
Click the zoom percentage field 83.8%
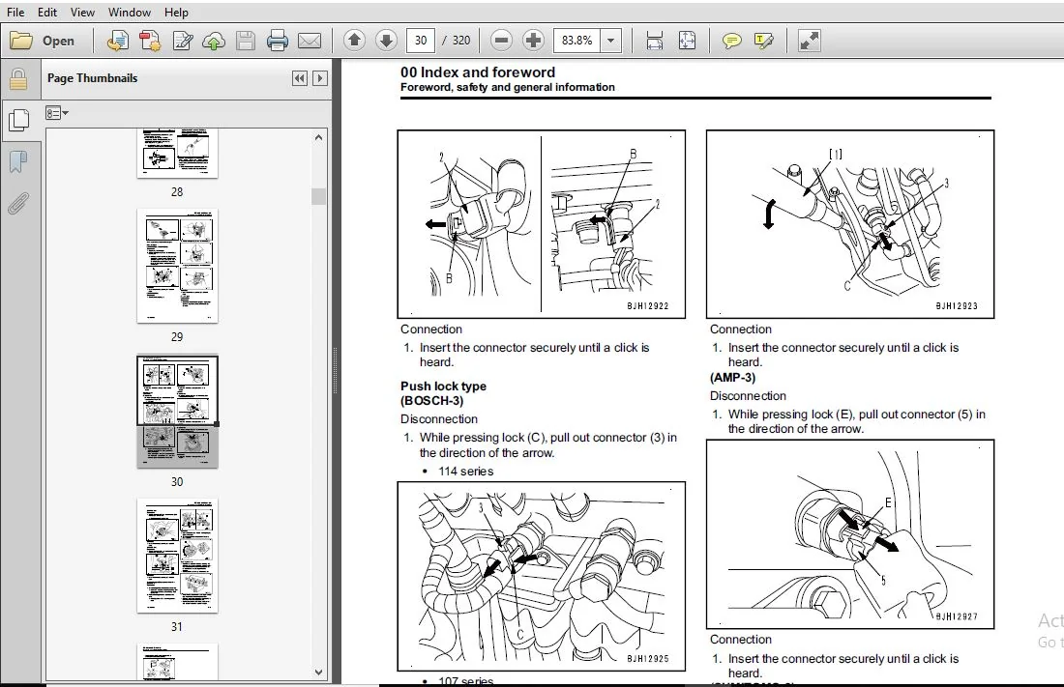pos(576,40)
